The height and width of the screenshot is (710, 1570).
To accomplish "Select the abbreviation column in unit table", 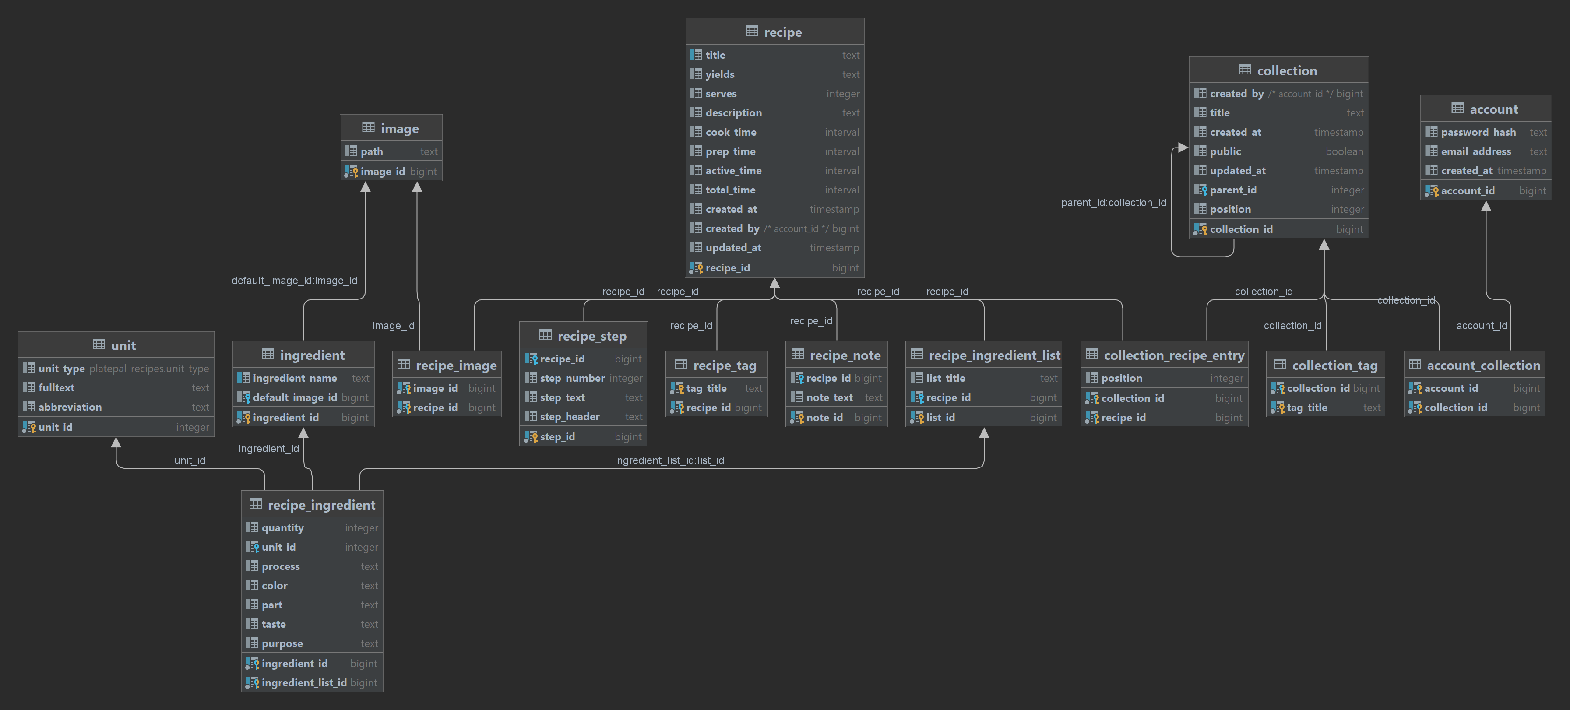I will [116, 407].
